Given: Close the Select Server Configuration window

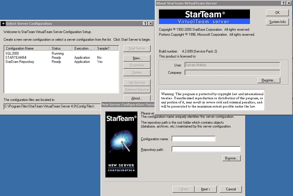Looking at the screenshot, I should click(151, 24).
